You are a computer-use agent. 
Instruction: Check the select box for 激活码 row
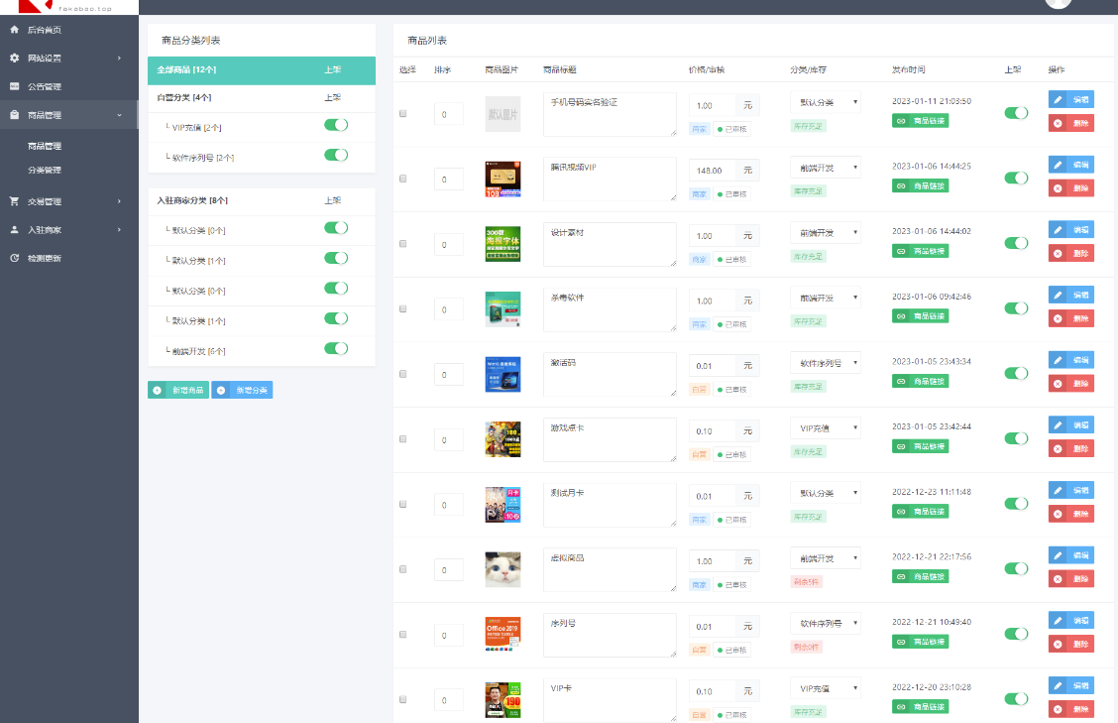pyautogui.click(x=402, y=374)
